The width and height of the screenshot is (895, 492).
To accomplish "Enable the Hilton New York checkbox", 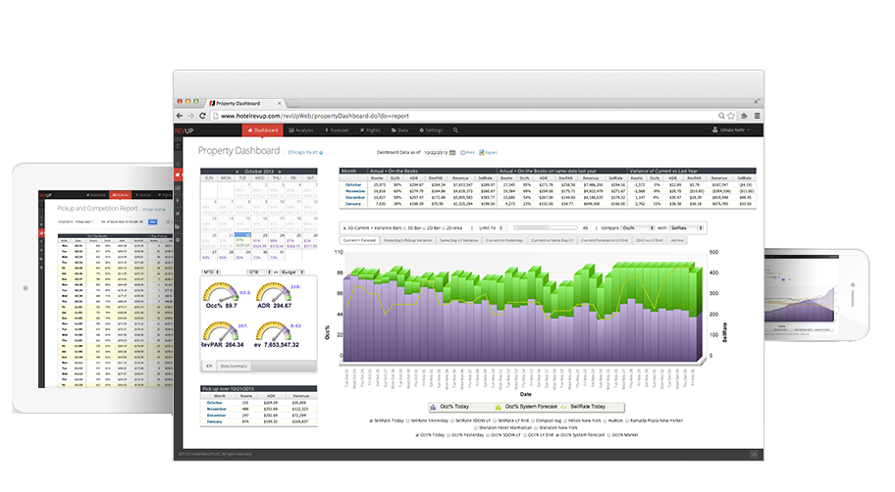I will [x=565, y=420].
